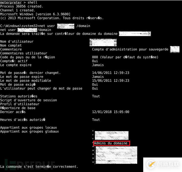
Task: Select the 'Process 36056 created.' line
Action: pyautogui.click(x=22, y=6)
